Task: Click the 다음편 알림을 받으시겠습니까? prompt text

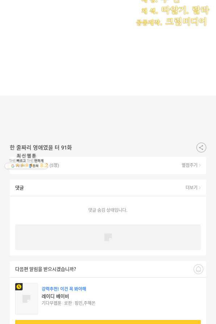Action: [46, 269]
